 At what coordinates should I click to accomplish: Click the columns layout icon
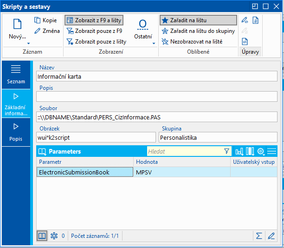(x=250, y=151)
